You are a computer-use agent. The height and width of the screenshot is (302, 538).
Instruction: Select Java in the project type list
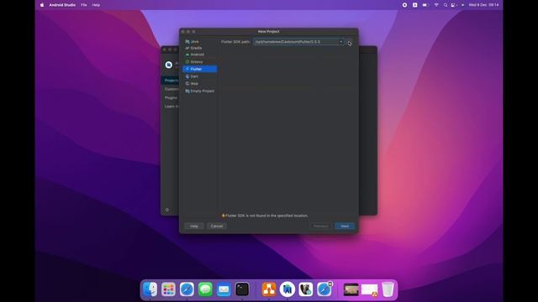(x=200, y=41)
